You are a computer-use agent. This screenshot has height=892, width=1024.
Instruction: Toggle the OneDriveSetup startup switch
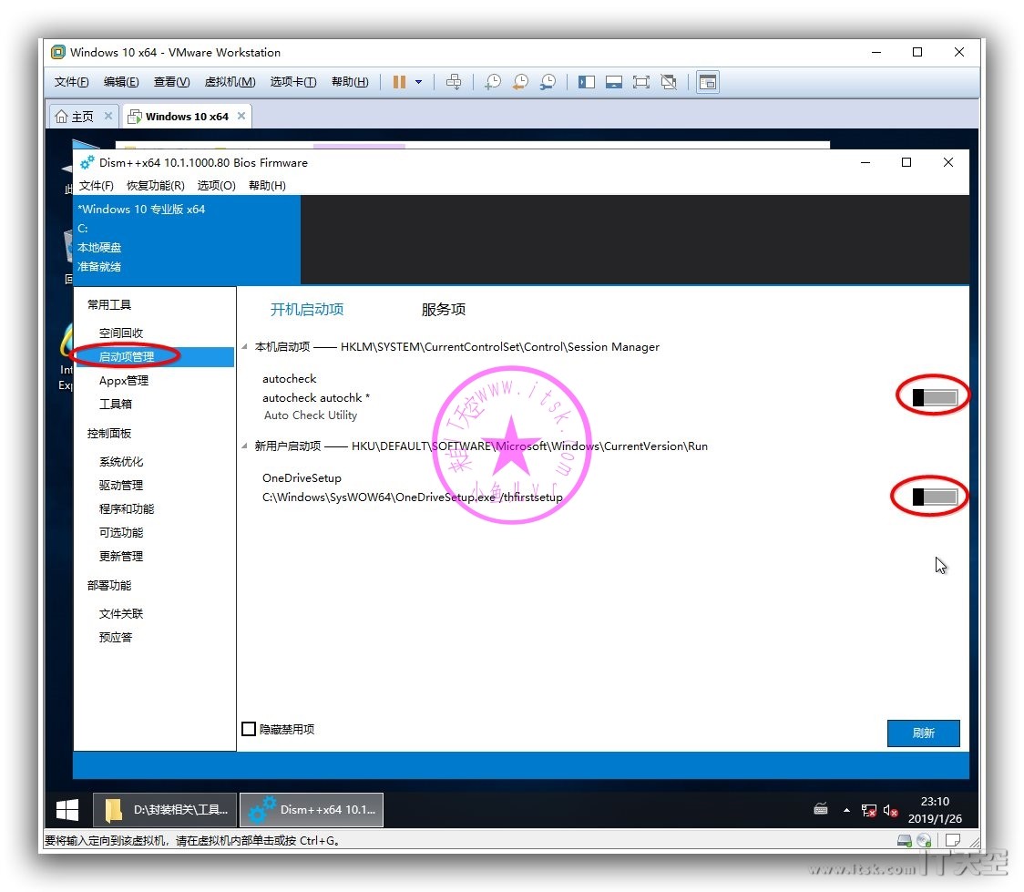pyautogui.click(x=935, y=497)
